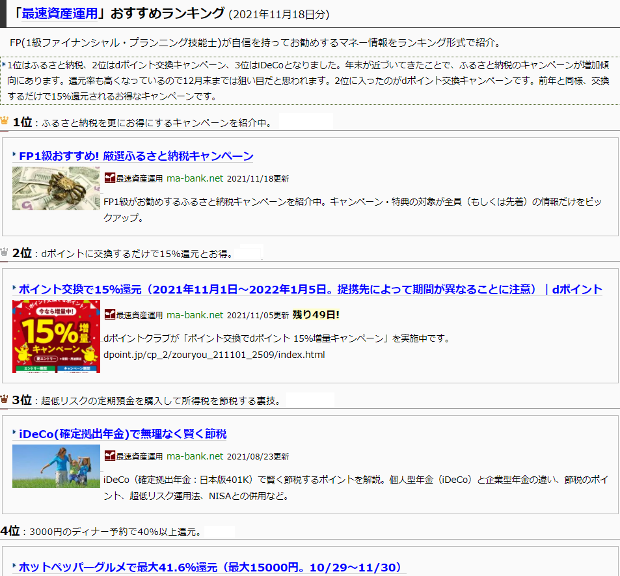Open iDeCo(確定拠出年金)で無理なく賢く節税 link
620x576 pixels.
pyautogui.click(x=122, y=434)
